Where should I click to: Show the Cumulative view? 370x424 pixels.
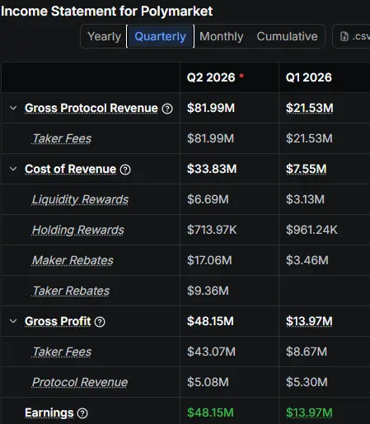click(x=287, y=36)
